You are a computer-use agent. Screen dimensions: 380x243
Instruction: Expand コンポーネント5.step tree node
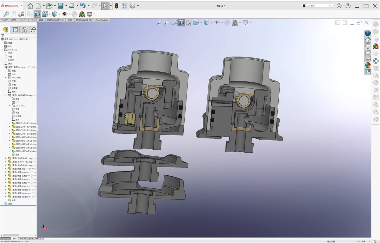[x=9, y=123]
